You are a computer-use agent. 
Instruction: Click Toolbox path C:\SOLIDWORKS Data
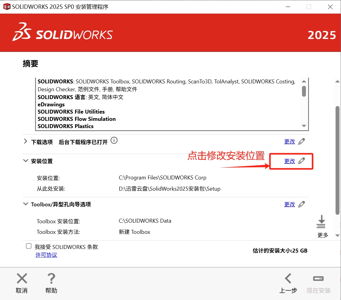(145, 221)
